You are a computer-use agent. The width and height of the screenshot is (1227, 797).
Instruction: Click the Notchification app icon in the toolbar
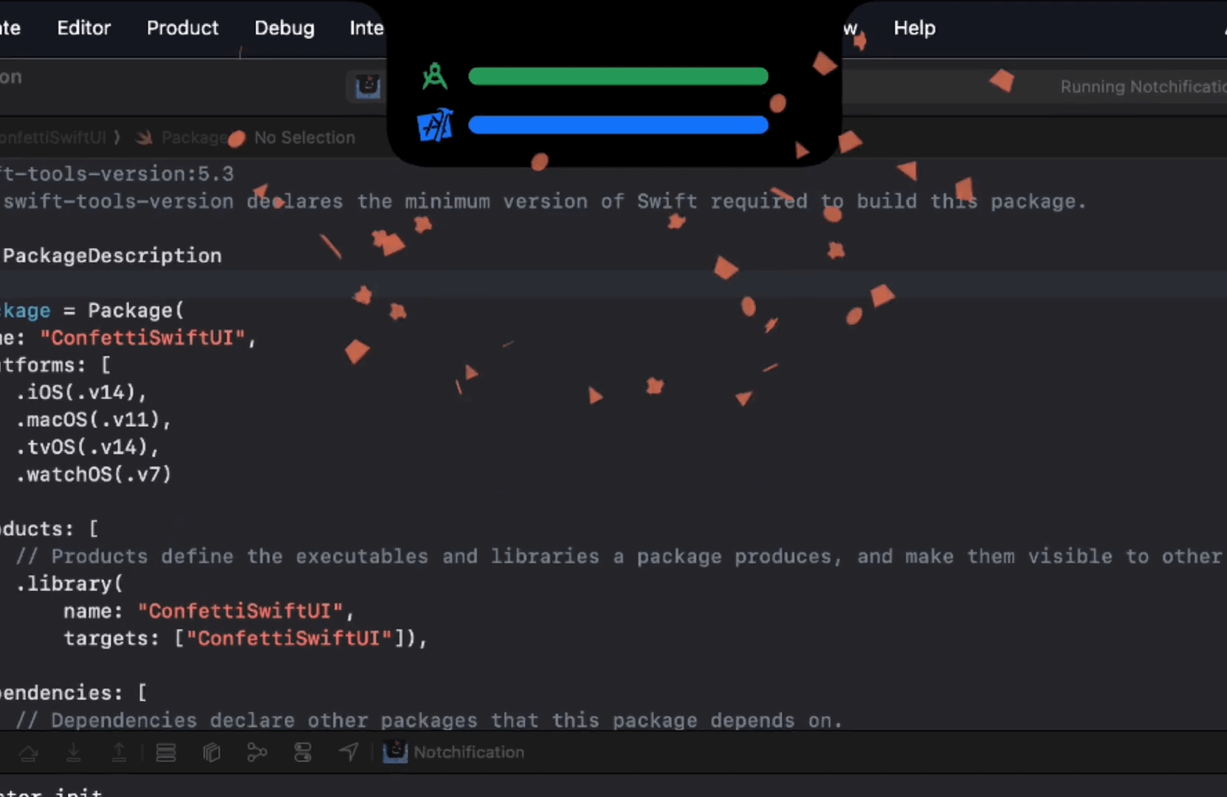[x=368, y=87]
